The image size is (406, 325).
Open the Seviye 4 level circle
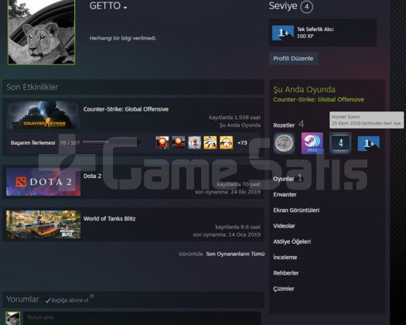pyautogui.click(x=306, y=7)
